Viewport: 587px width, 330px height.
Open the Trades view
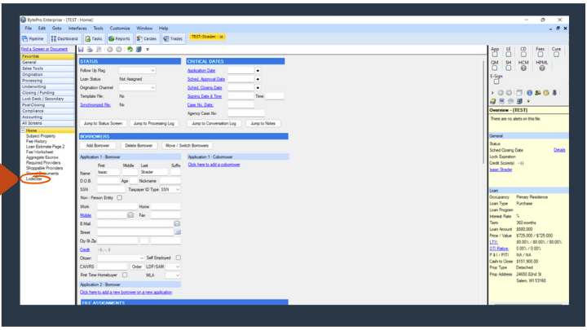(x=173, y=38)
